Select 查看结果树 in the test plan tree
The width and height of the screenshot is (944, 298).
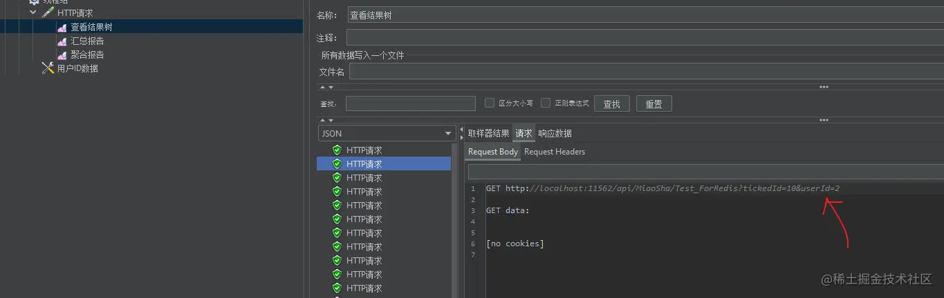(91, 27)
